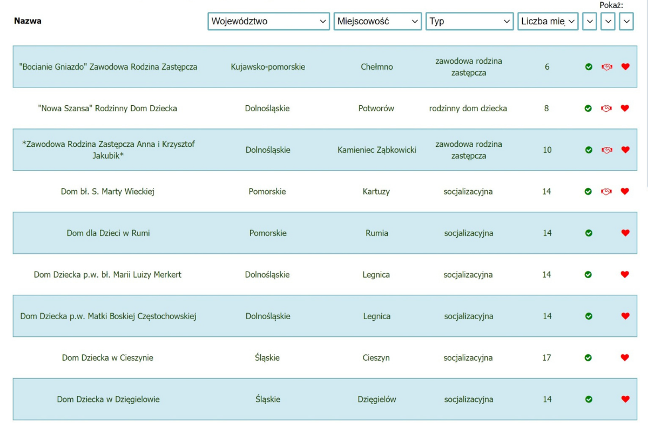Image resolution: width=648 pixels, height=432 pixels.
Task: Click Pomorskie in the Kartuzy row
Action: coord(267,191)
